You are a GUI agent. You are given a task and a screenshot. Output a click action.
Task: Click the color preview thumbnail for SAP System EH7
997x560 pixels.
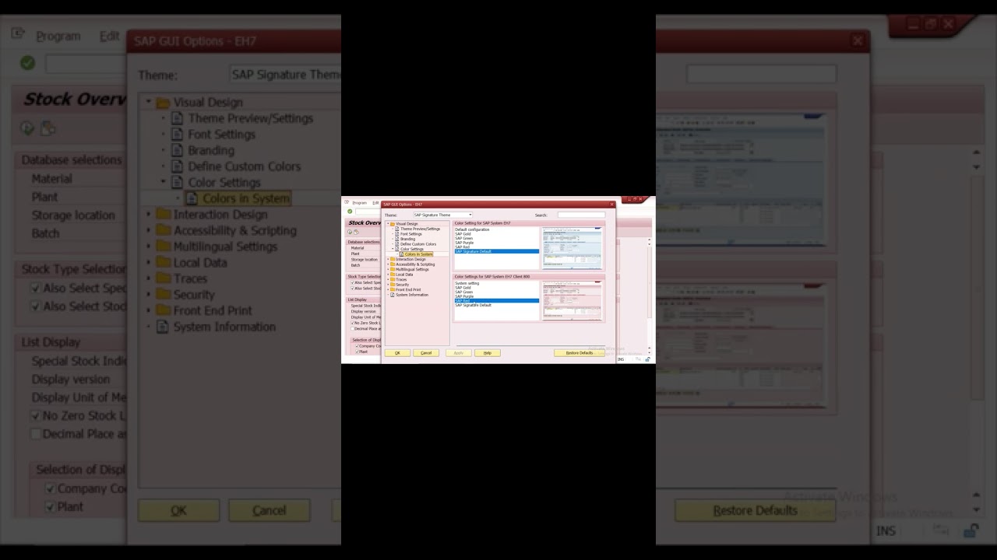[572, 248]
